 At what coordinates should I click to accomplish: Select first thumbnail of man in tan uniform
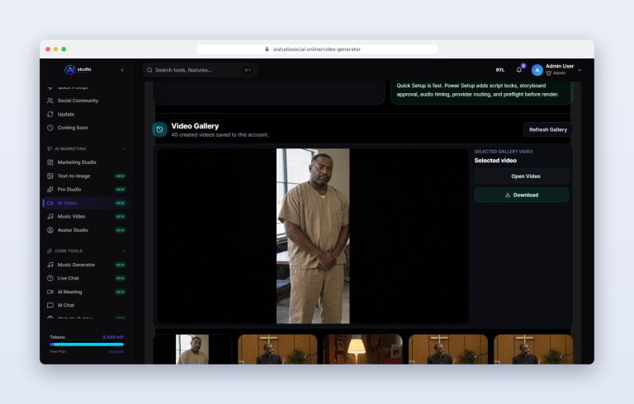click(192, 350)
